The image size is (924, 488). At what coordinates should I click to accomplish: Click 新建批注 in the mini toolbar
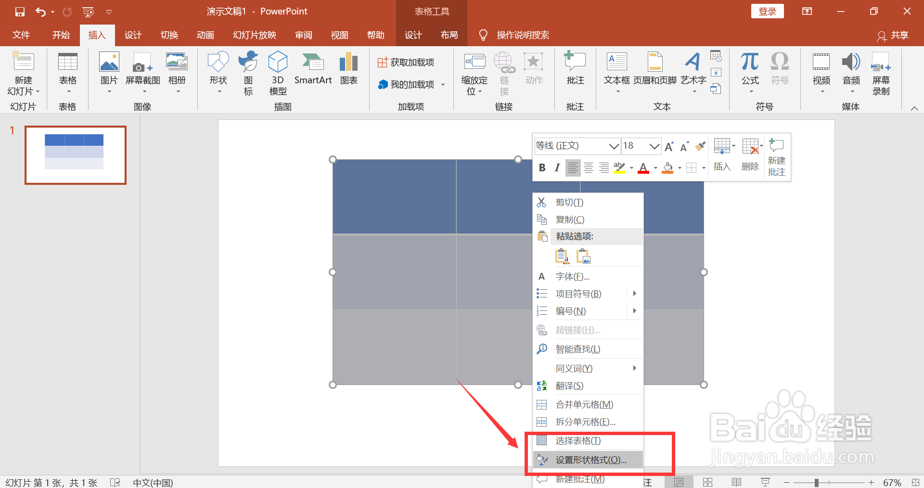[777, 157]
